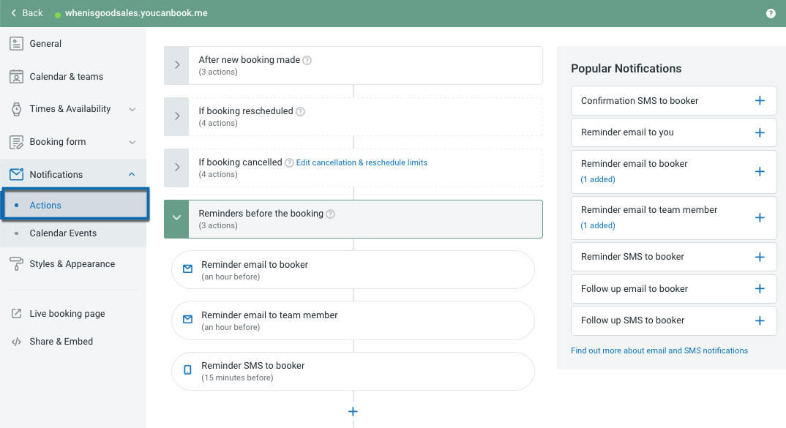The width and height of the screenshot is (786, 428).
Task: Add Reminder SMS to booker from popular list
Action: 759,257
